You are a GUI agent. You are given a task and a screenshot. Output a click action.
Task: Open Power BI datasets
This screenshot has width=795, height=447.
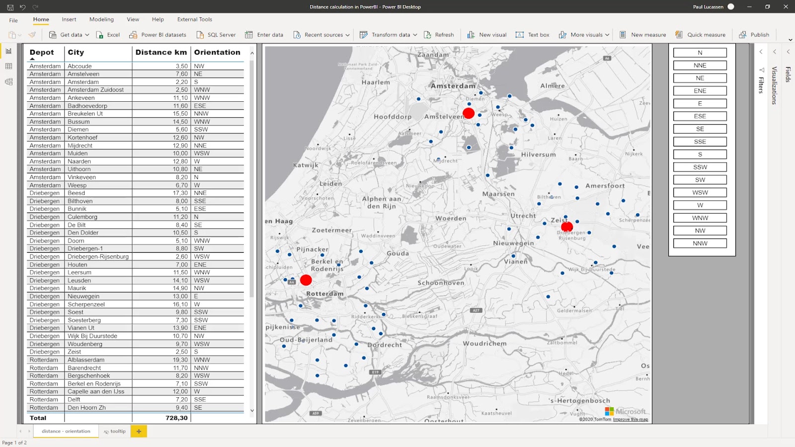pyautogui.click(x=158, y=35)
